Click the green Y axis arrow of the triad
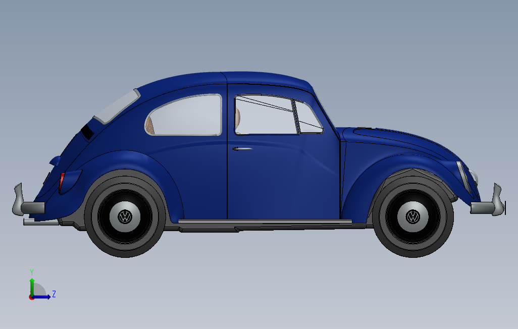This screenshot has width=518, height=329. tap(32, 287)
